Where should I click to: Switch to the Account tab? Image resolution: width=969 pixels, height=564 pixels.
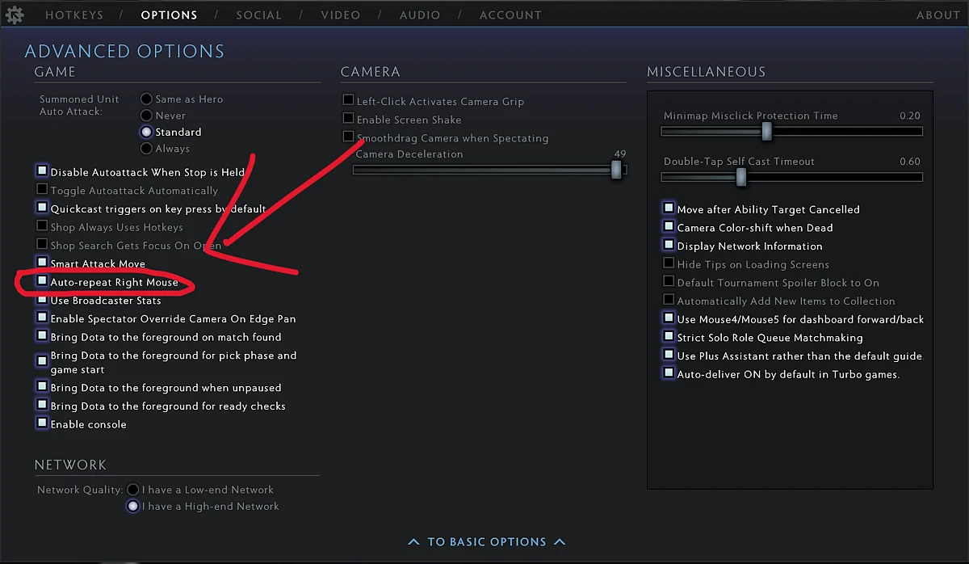click(510, 15)
